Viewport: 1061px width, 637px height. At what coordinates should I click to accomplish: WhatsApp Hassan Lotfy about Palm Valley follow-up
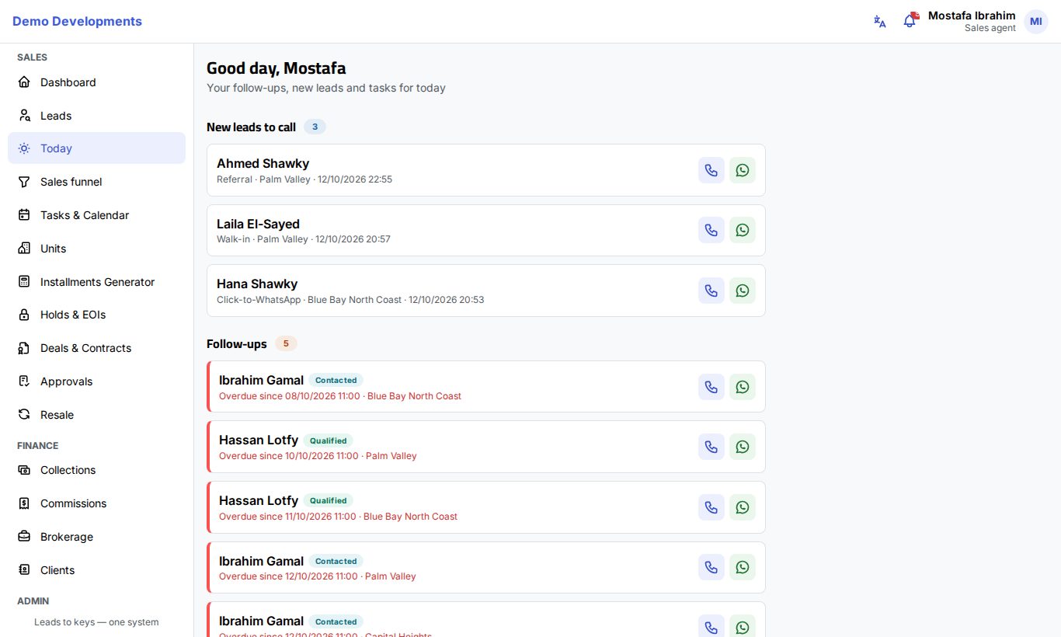743,447
